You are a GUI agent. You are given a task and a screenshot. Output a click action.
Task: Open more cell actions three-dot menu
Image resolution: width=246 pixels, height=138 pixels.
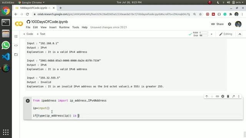tap(239, 96)
